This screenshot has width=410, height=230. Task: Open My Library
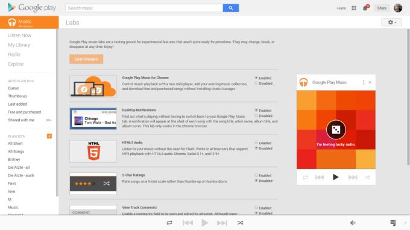coord(19,45)
